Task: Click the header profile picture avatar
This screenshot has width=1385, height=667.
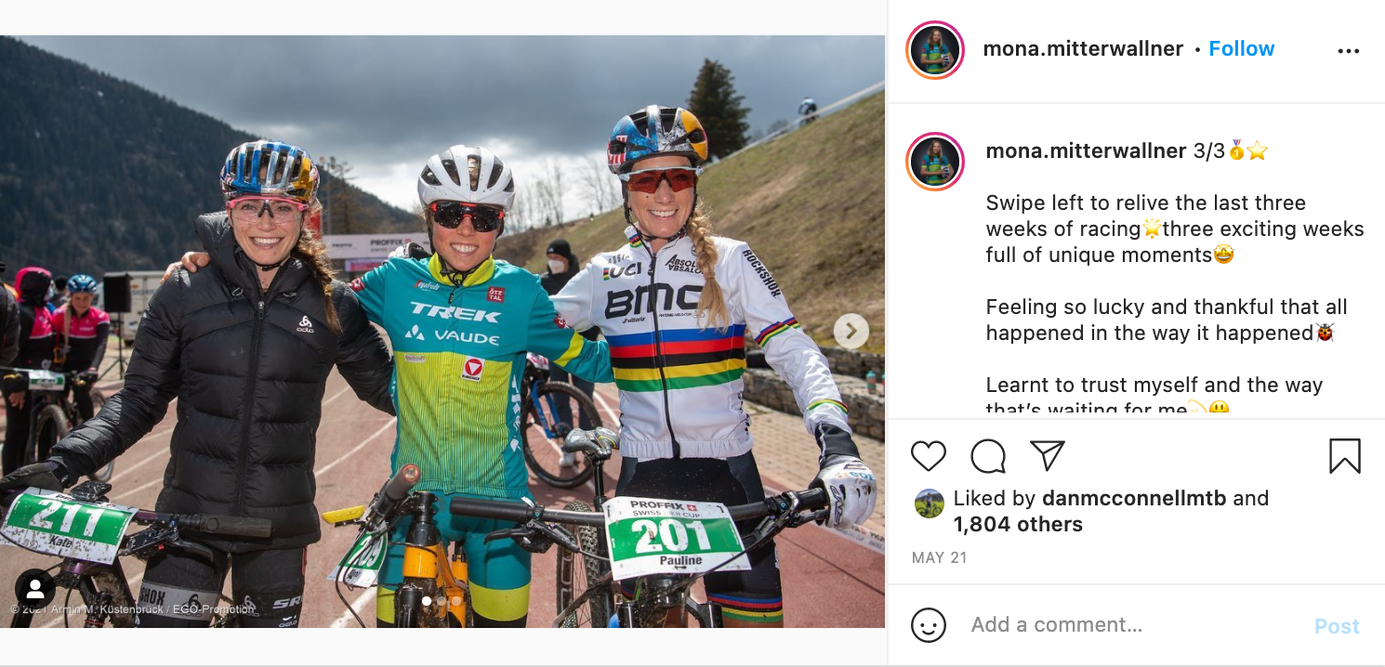Action: pyautogui.click(x=935, y=50)
